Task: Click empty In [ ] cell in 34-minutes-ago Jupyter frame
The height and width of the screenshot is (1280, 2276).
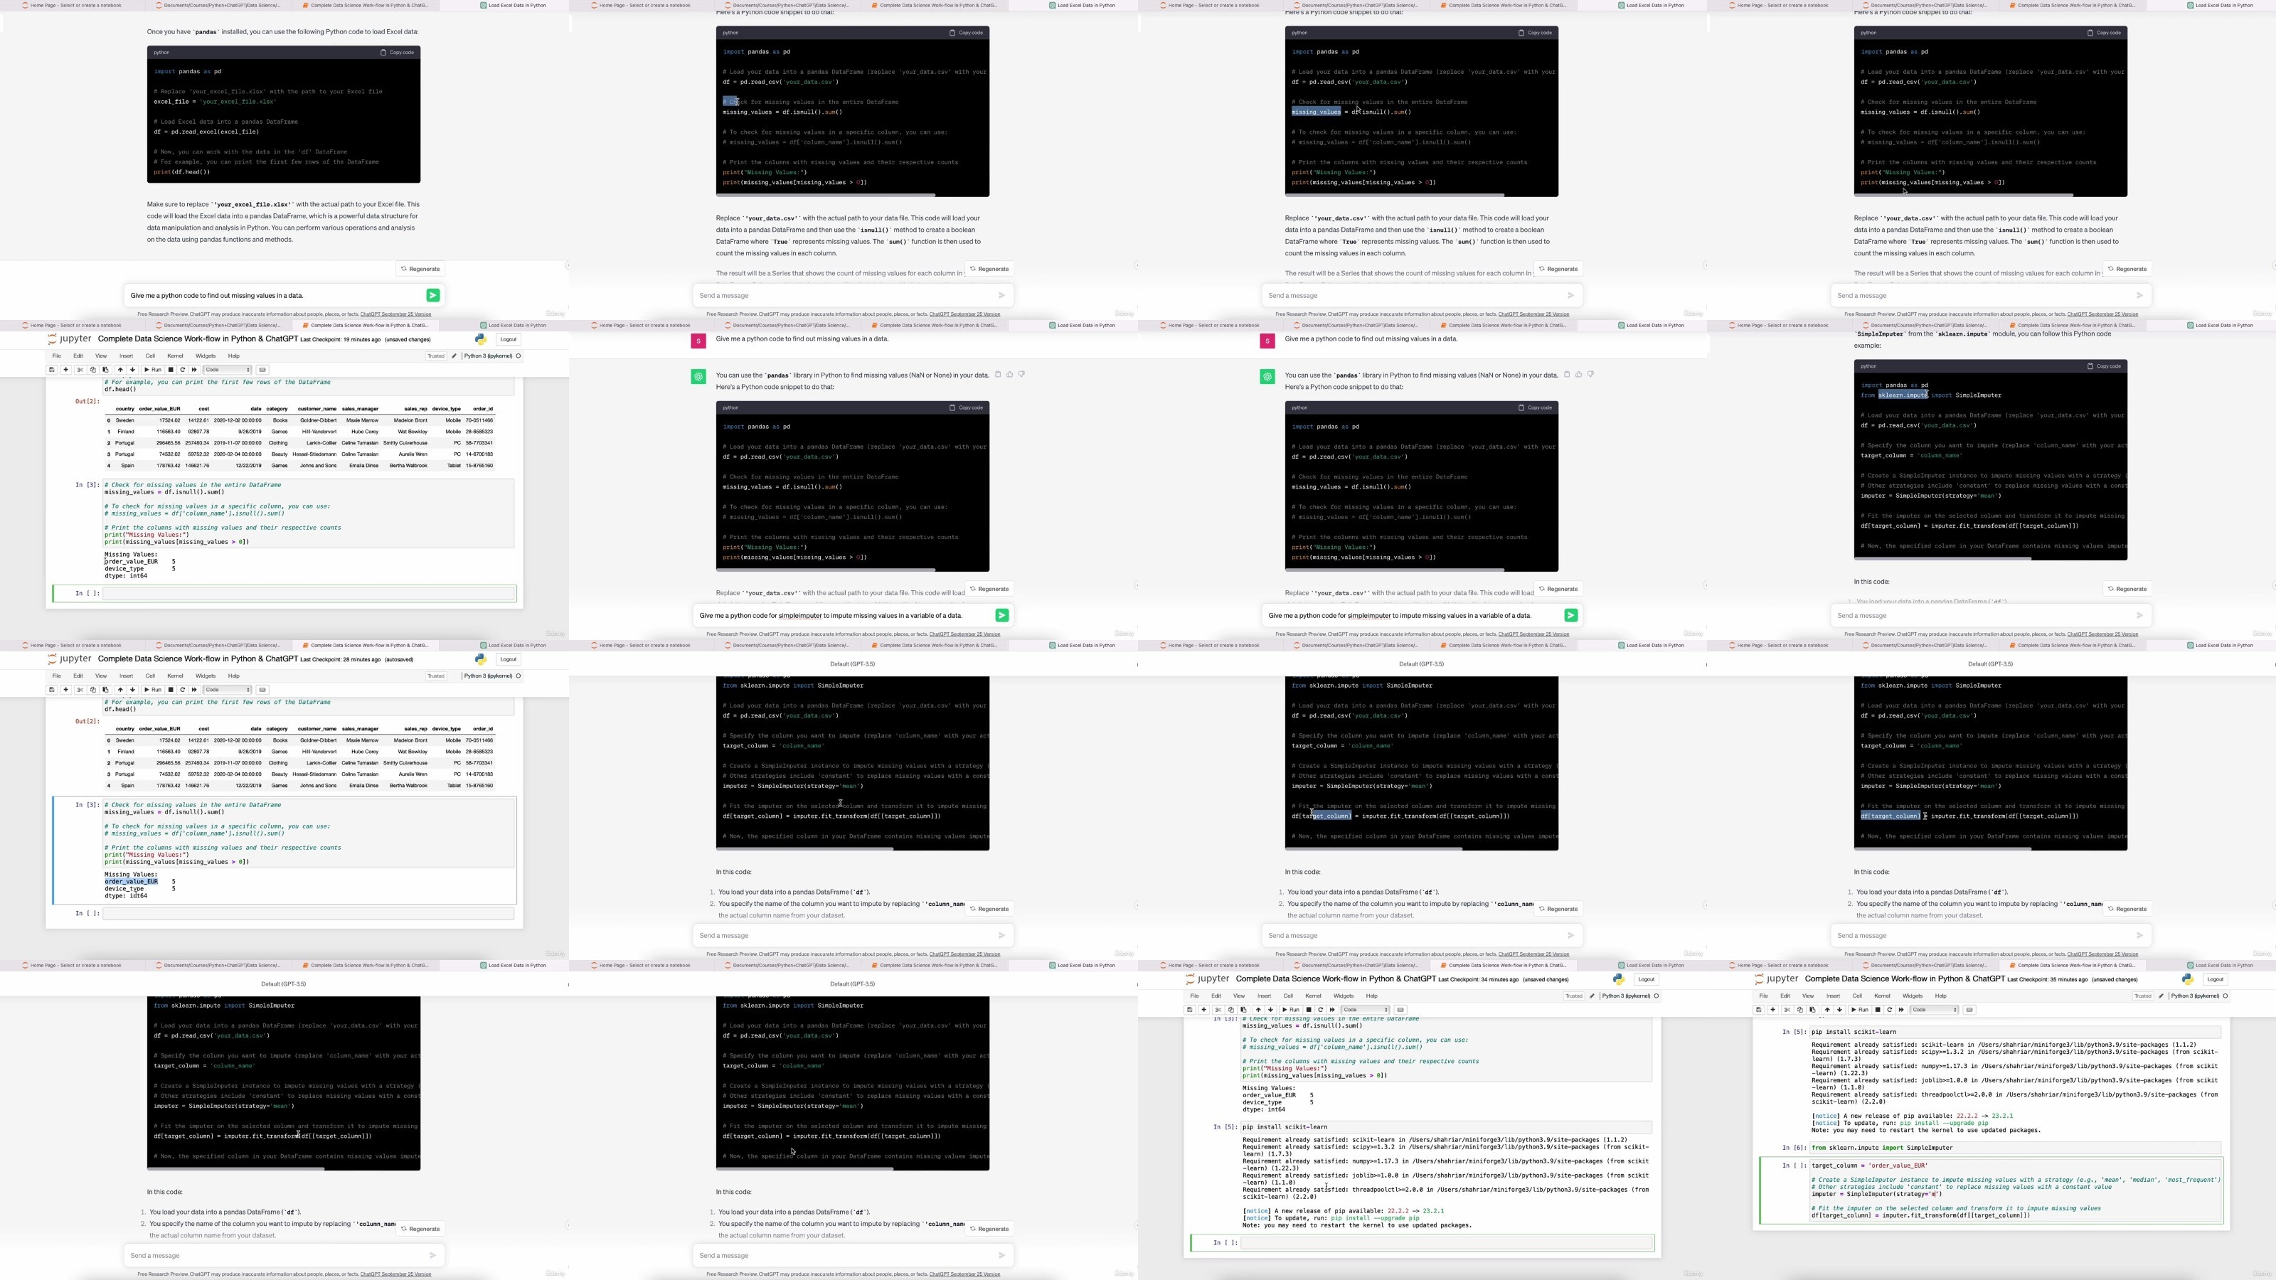Action: click(1447, 1243)
